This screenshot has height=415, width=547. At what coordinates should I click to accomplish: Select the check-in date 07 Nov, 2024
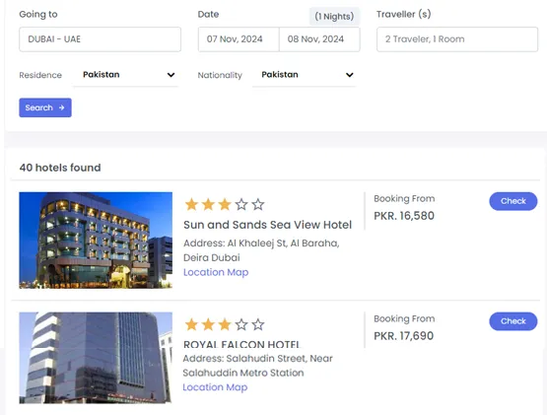(239, 39)
